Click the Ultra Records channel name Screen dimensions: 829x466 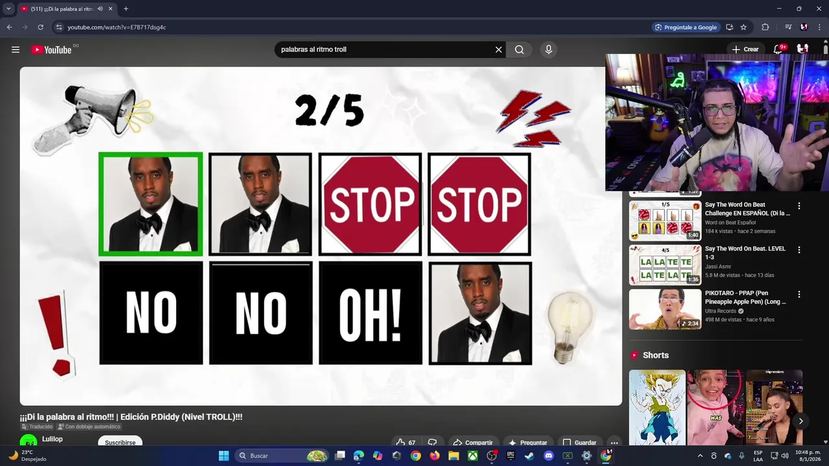pyautogui.click(x=720, y=311)
